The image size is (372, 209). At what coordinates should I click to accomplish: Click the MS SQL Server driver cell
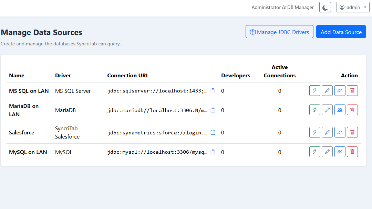coord(73,91)
